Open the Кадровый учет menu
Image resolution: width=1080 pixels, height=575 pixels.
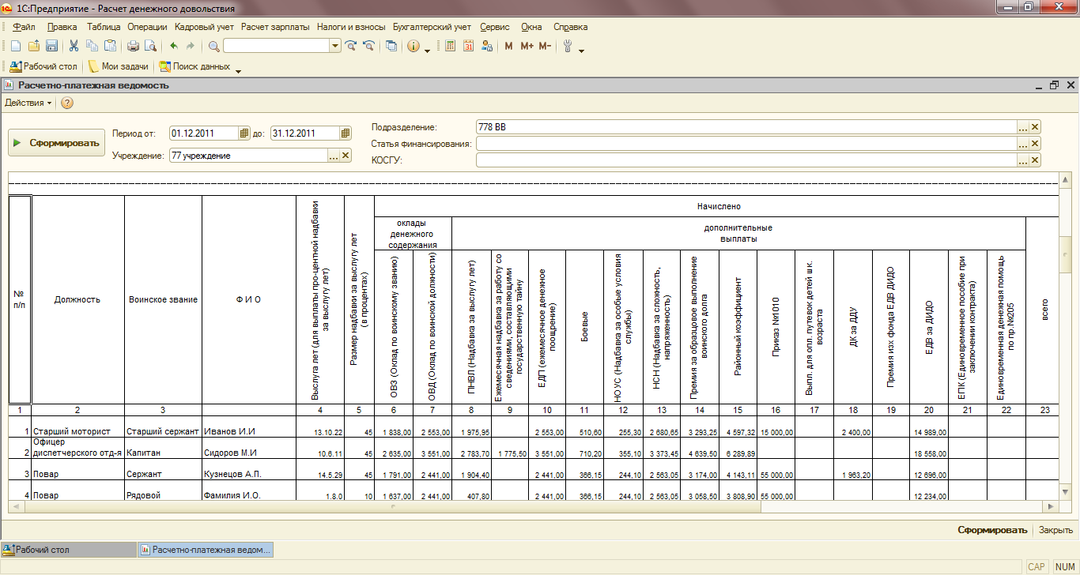coord(205,27)
